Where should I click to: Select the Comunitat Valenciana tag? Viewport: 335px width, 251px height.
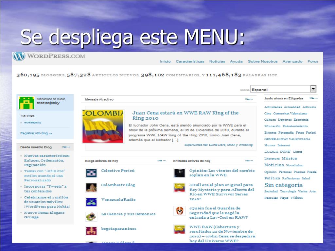[290, 113]
